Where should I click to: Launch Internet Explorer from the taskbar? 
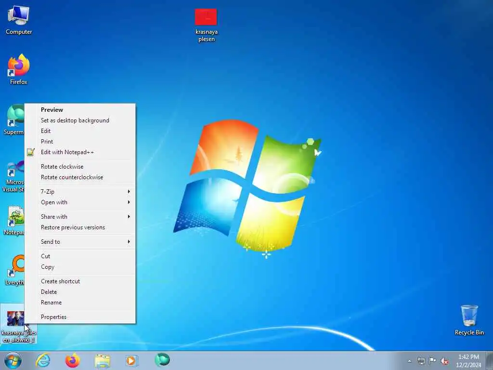(43, 360)
